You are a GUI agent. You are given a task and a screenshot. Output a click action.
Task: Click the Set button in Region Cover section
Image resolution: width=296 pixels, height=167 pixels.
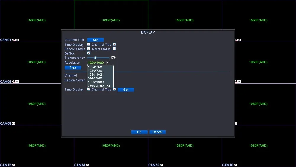[x=126, y=90]
